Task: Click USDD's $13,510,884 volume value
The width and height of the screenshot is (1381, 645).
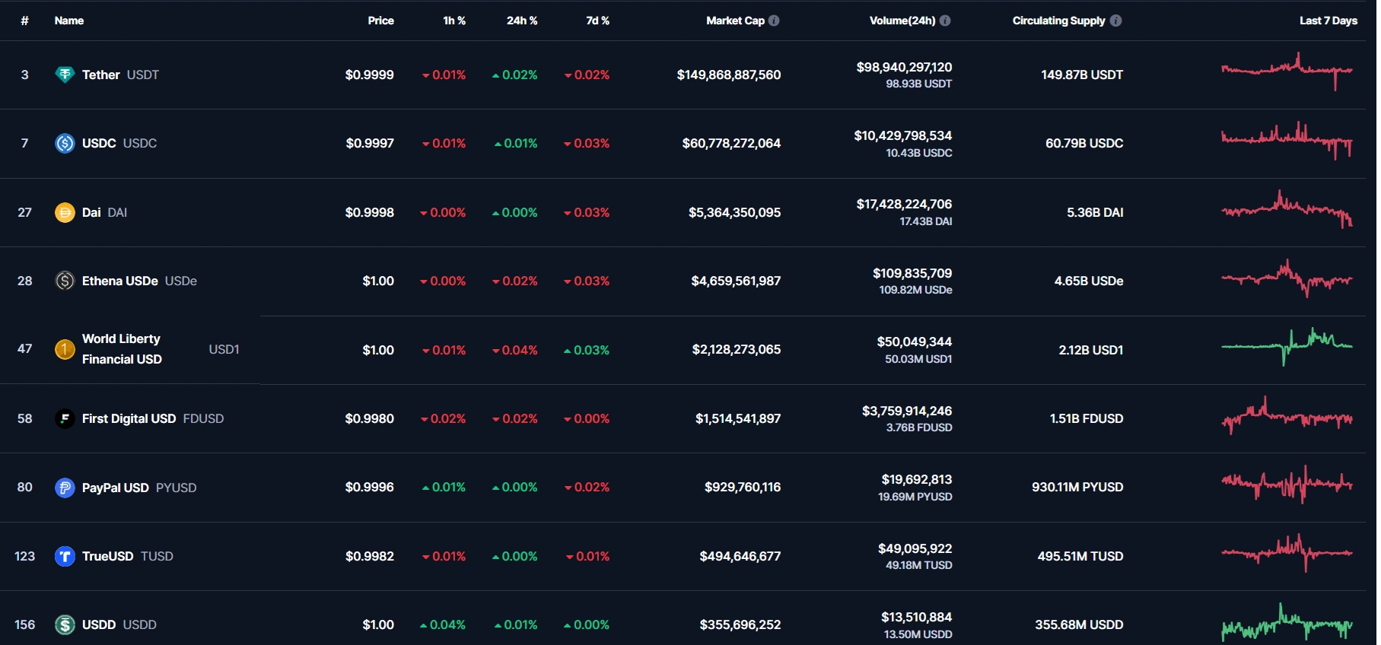Action: pos(917,617)
